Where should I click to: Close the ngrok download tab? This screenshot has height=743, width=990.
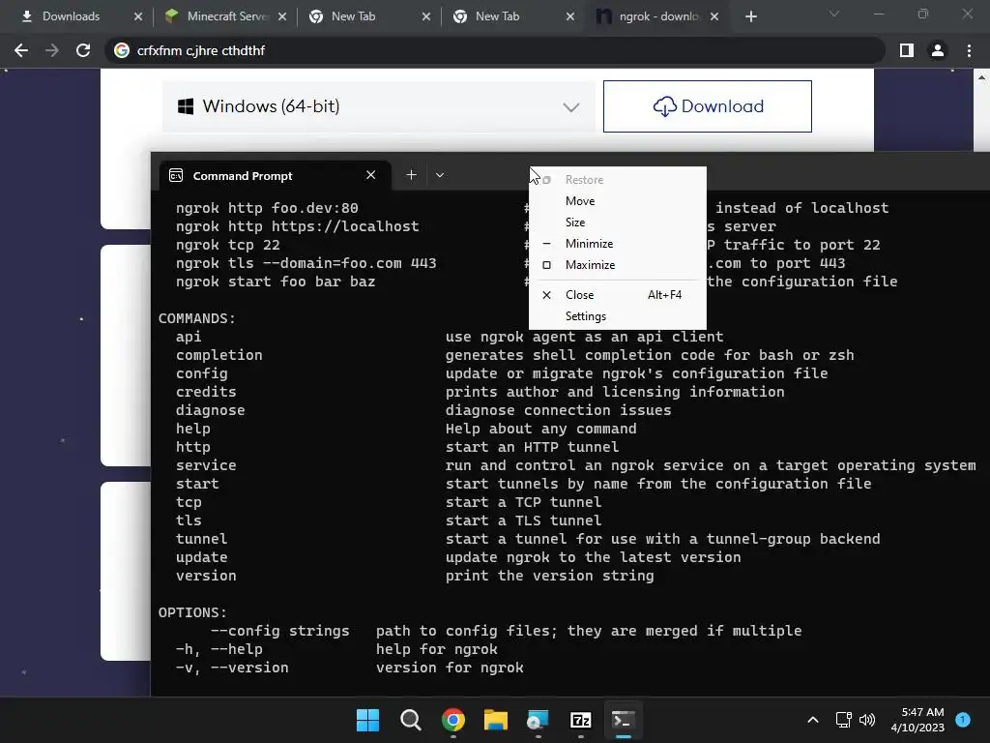(x=714, y=16)
